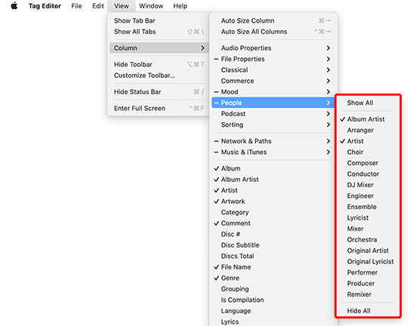Expand the Podcast submenu

click(273, 114)
